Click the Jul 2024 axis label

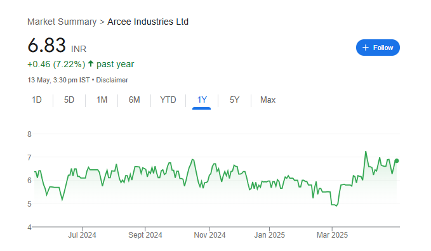82,235
